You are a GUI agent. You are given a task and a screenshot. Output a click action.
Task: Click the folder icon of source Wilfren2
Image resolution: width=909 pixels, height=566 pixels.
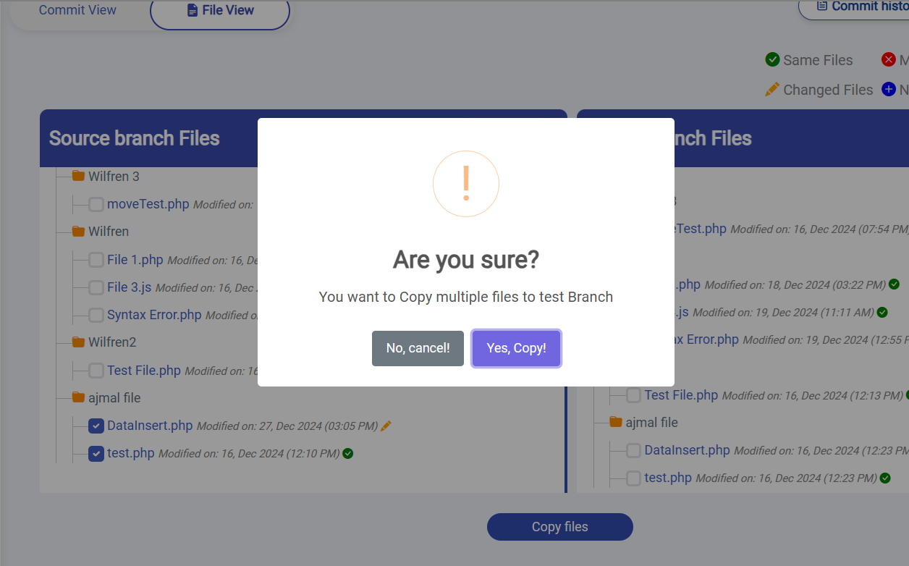coord(78,342)
